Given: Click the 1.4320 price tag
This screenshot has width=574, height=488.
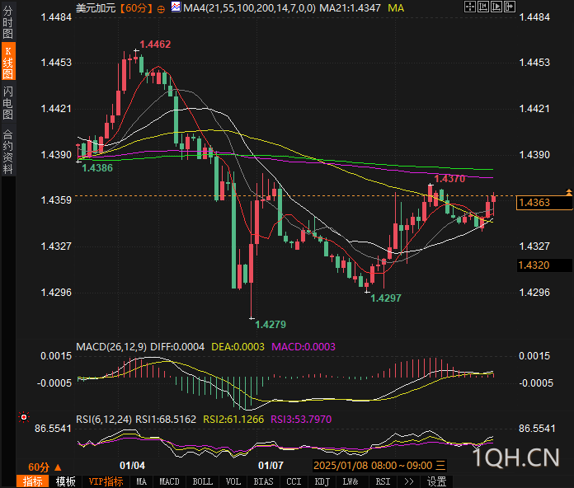Looking at the screenshot, I should tap(544, 265).
